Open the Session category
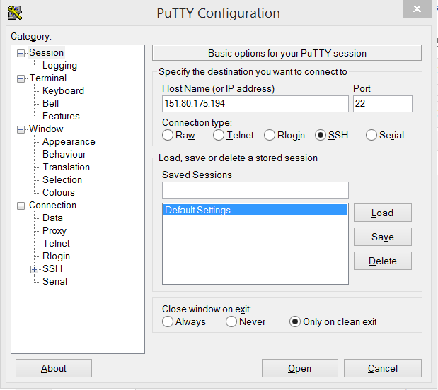The width and height of the screenshot is (438, 390). [47, 53]
